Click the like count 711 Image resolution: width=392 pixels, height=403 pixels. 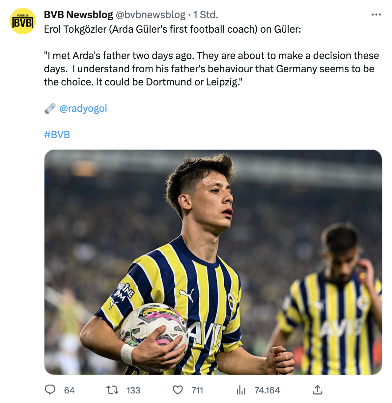click(197, 390)
